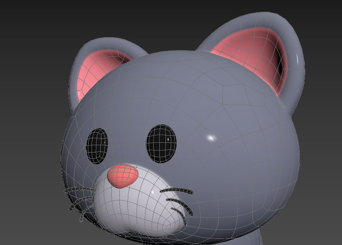Select the smaller black eye beside head edge
Image resolution: width=342 pixels, height=245 pixels.
[x=97, y=146]
